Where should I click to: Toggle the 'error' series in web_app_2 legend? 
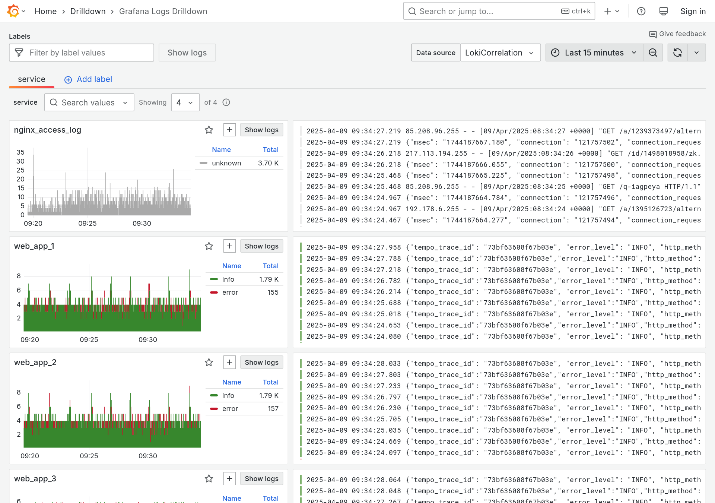pyautogui.click(x=230, y=408)
